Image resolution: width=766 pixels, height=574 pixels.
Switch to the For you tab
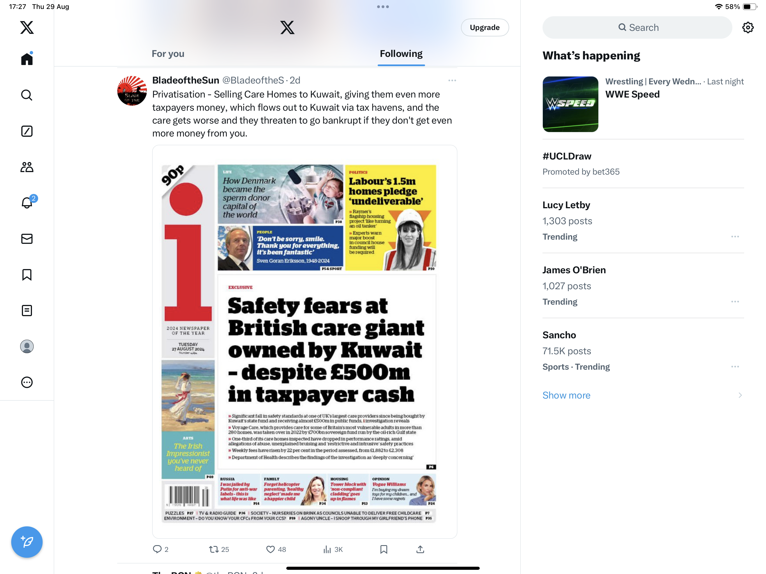pyautogui.click(x=168, y=54)
